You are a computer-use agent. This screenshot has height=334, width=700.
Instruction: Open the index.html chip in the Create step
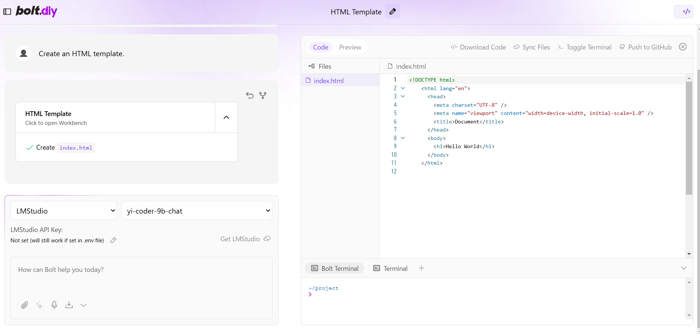pyautogui.click(x=76, y=148)
